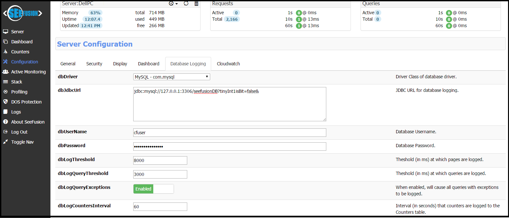Click the Updated 12:41 PM value
Screen dimensions: 509x218
click(x=91, y=26)
